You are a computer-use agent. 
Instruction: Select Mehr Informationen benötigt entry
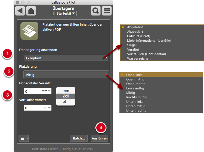click(162, 41)
